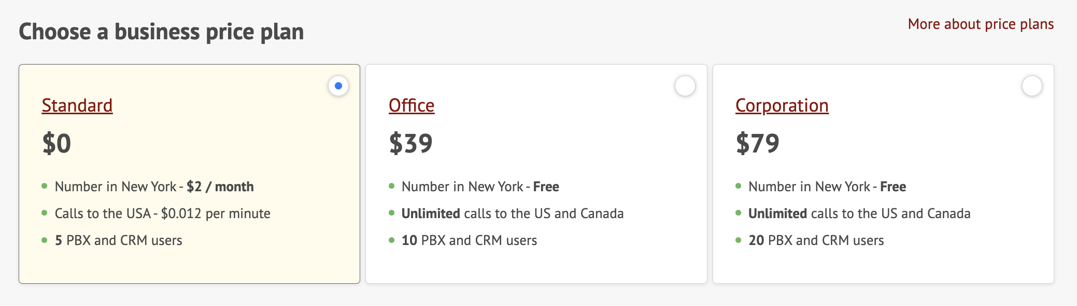Open the Office plan details link
Viewport: 1077px width, 306px height.
click(x=411, y=105)
